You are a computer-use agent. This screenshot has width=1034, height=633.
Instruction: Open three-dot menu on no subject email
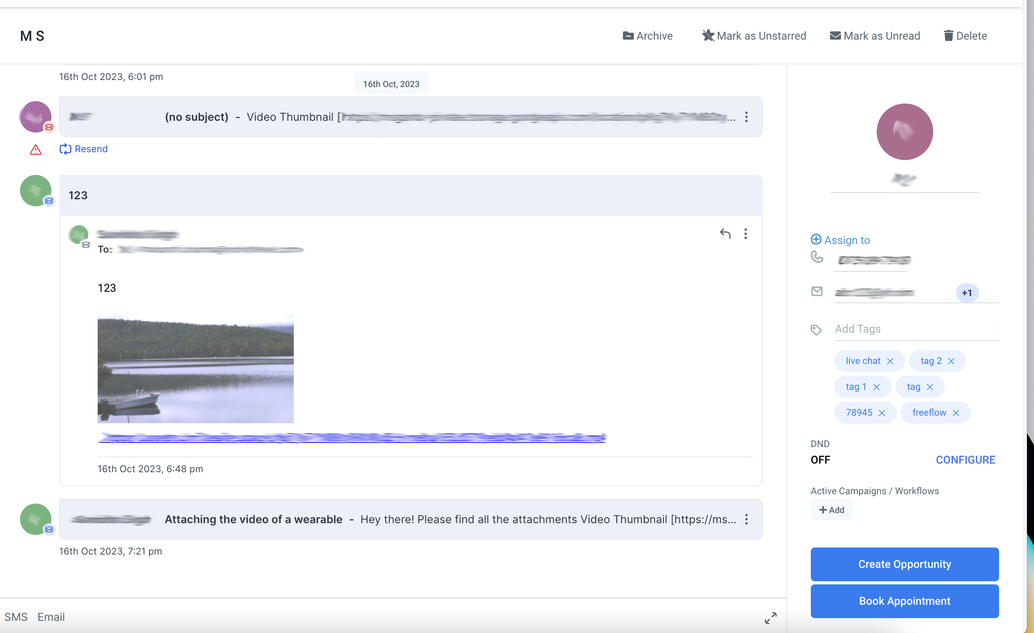[x=746, y=116]
